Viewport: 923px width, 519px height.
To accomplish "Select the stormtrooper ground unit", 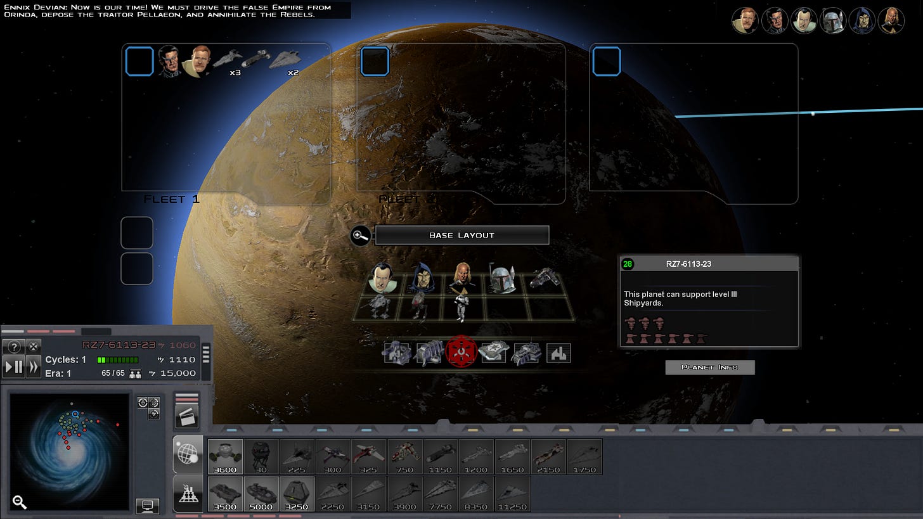I will [461, 307].
